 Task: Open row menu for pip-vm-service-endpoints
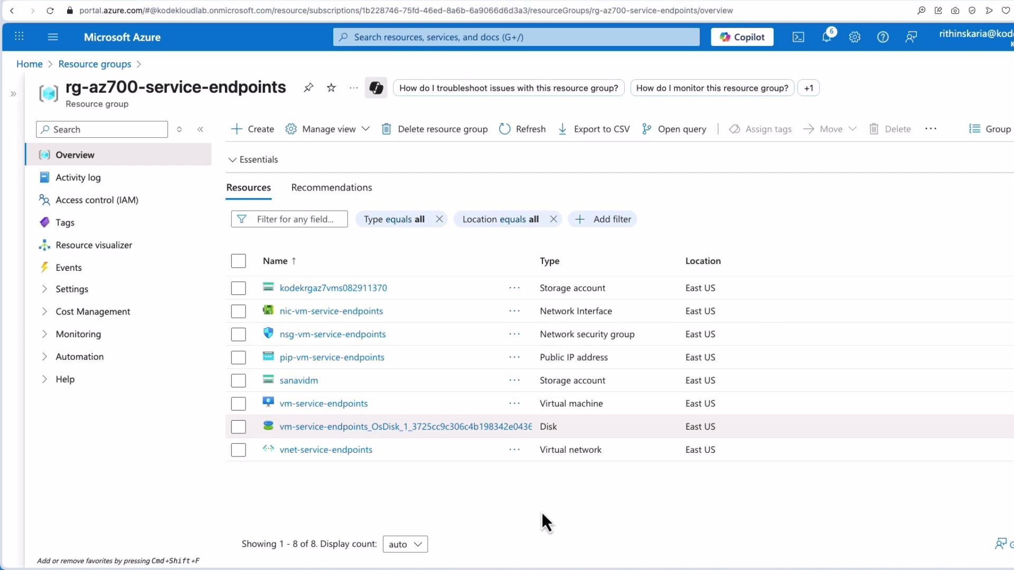514,357
